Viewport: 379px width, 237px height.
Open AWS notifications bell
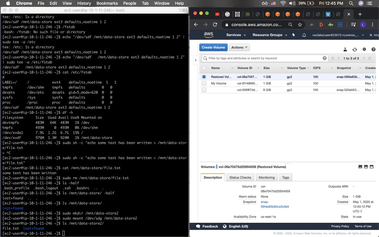[x=304, y=35]
